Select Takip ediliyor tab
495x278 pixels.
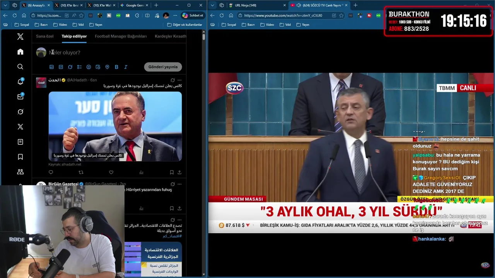tap(74, 36)
